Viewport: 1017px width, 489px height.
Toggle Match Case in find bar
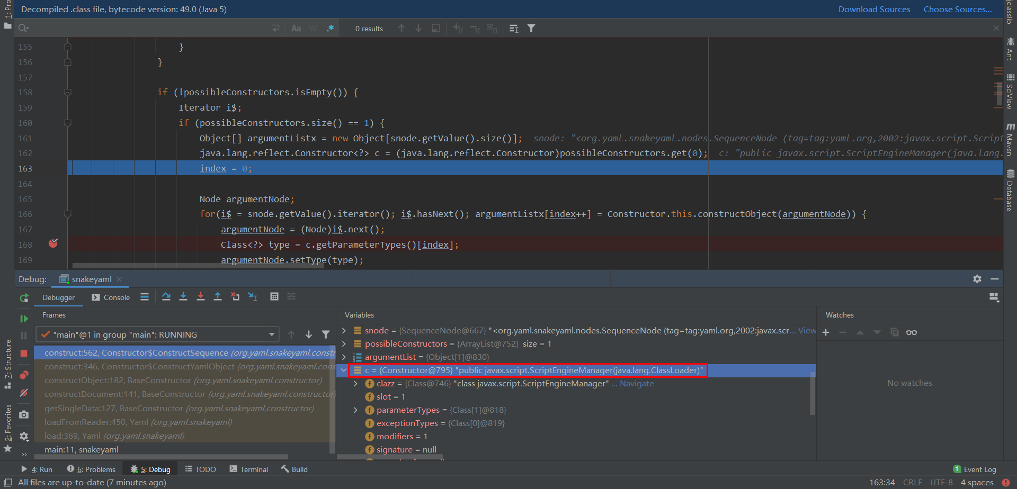296,28
